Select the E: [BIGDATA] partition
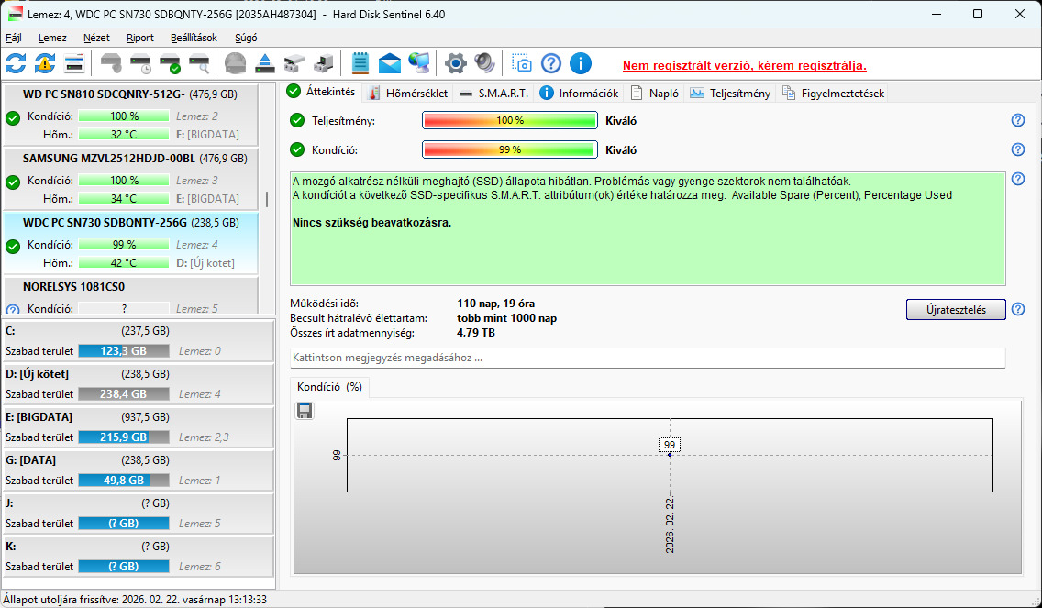The width and height of the screenshot is (1042, 608). click(139, 427)
